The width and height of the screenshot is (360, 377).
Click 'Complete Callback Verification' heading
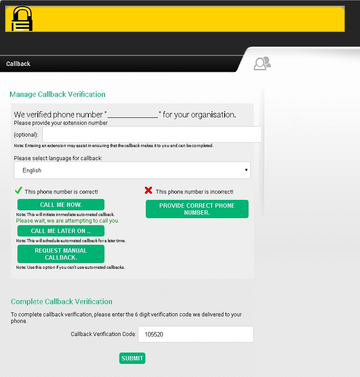62,302
